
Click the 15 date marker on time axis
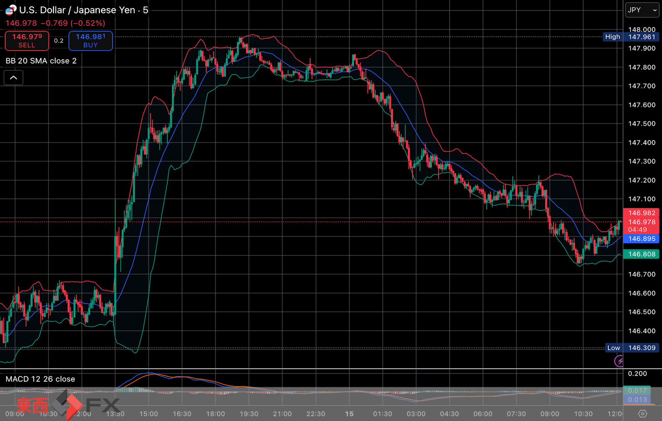point(349,414)
